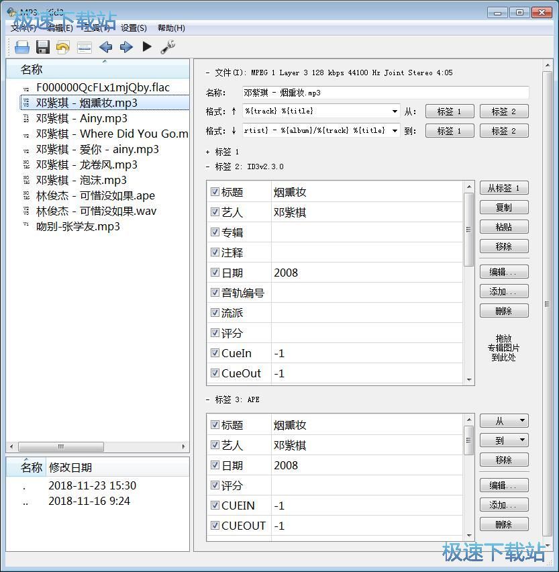Click the 从标签 1 button

coord(503,187)
